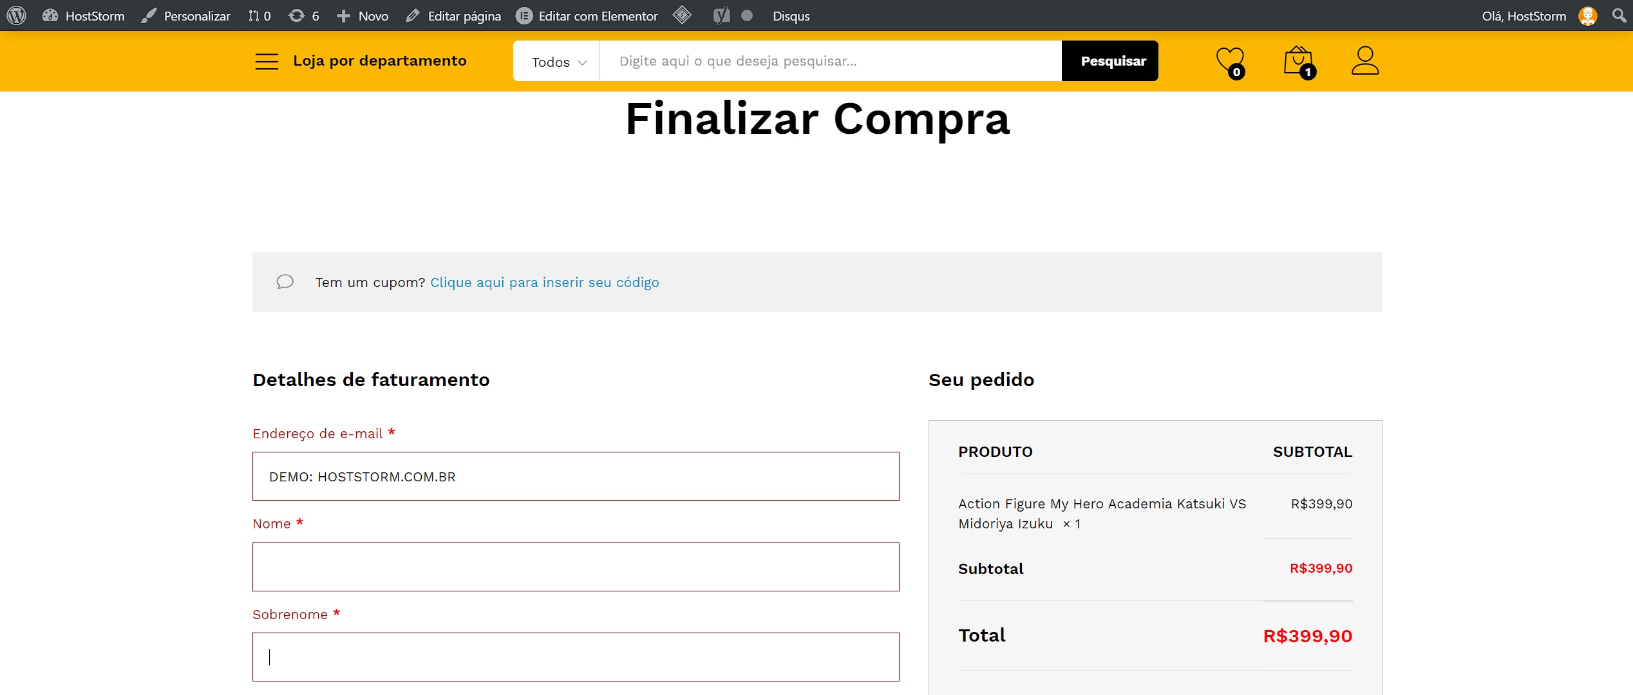Click the coupon speech bubble icon
The height and width of the screenshot is (695, 1633).
(x=285, y=282)
